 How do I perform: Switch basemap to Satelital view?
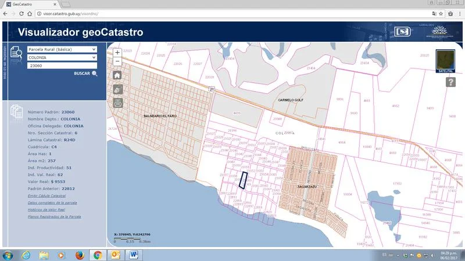pos(445,60)
